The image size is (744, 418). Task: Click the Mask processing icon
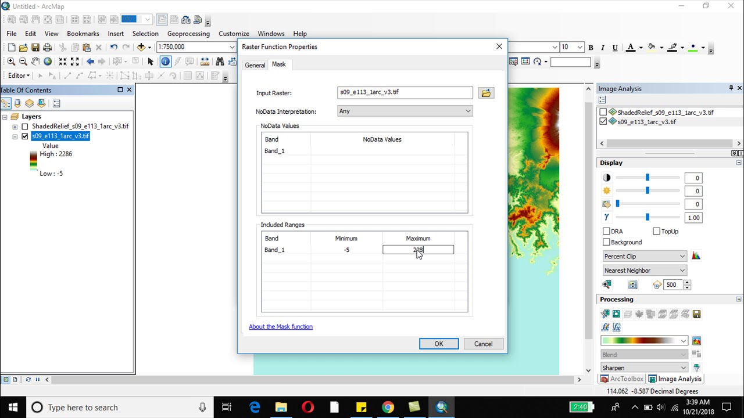(x=616, y=314)
